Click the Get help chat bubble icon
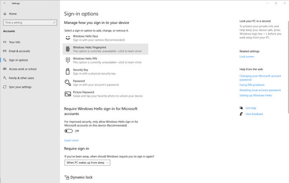The width and height of the screenshot is (289, 183). click(x=241, y=108)
